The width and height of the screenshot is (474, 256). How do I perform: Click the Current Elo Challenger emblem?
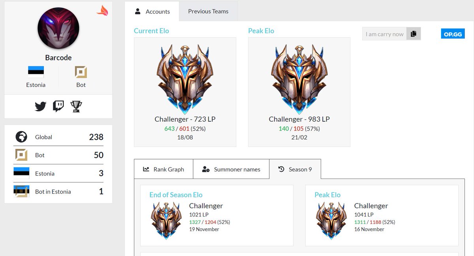coord(185,79)
